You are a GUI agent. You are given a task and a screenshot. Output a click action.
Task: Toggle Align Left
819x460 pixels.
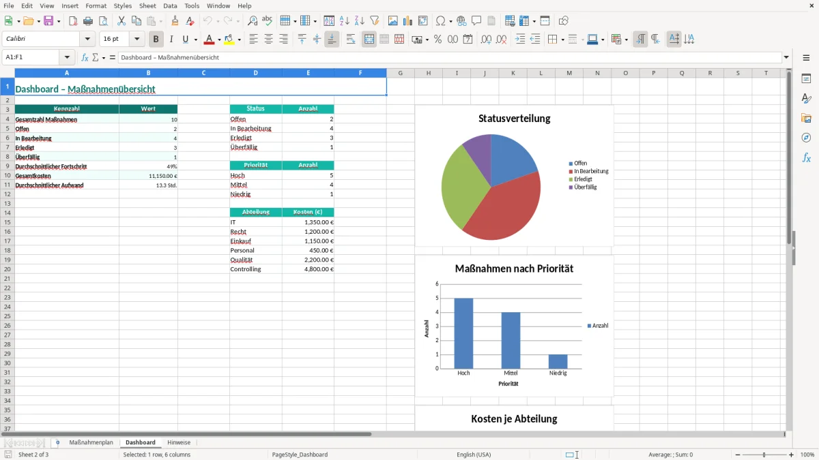pyautogui.click(x=253, y=40)
